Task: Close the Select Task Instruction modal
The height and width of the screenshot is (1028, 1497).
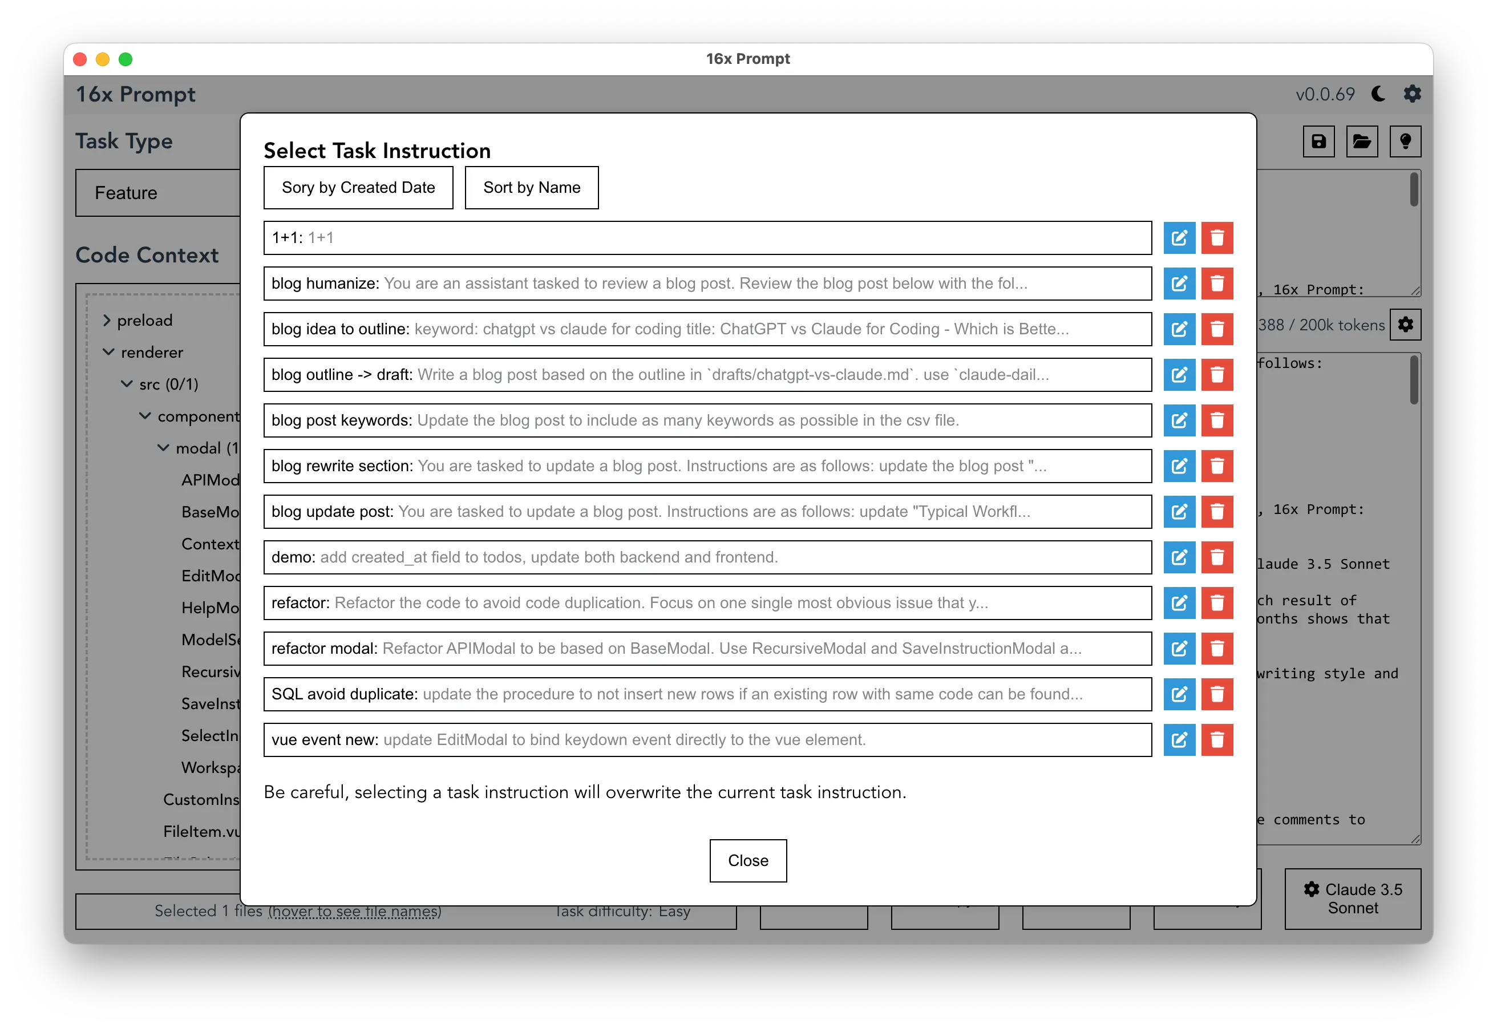Action: click(749, 860)
